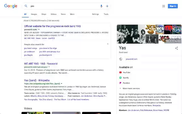Open Yas (band) - Wikipedia result
Screen dimensions: 182x114
coord(37,80)
